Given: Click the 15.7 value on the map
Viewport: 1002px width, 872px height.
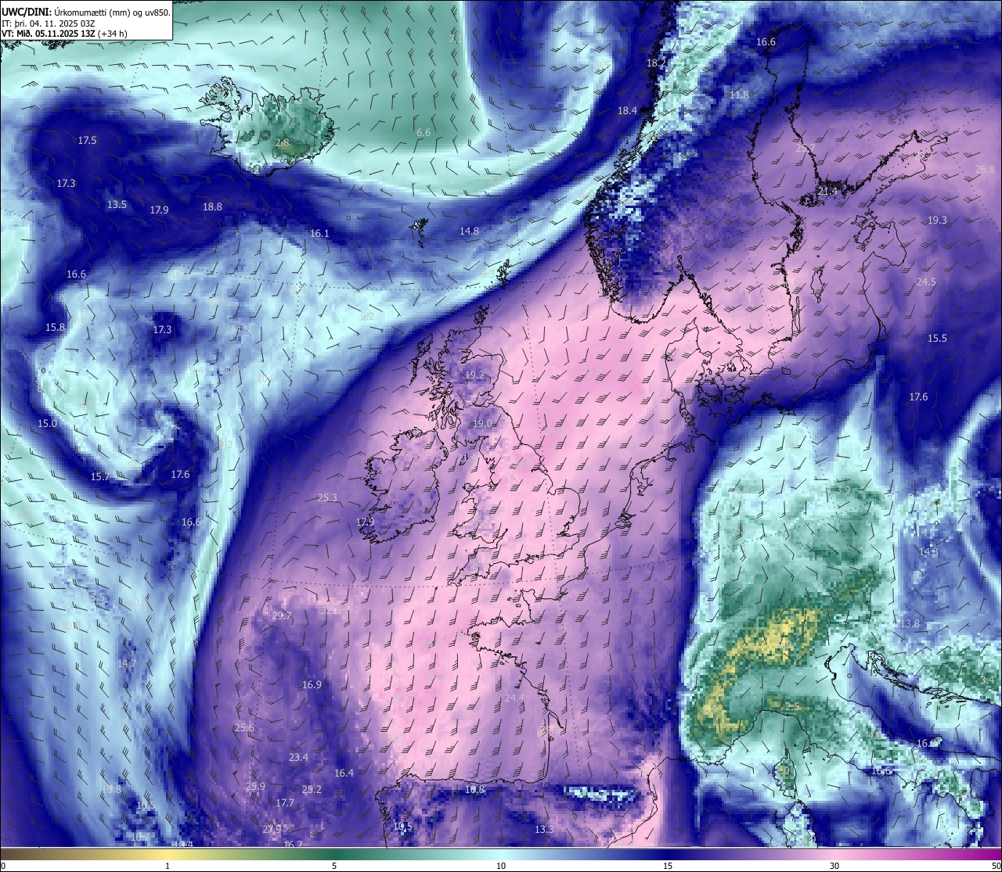Looking at the screenshot, I should [x=99, y=477].
